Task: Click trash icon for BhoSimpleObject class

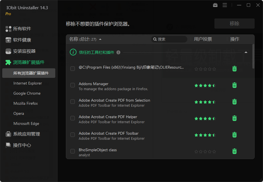Action: tap(235, 151)
